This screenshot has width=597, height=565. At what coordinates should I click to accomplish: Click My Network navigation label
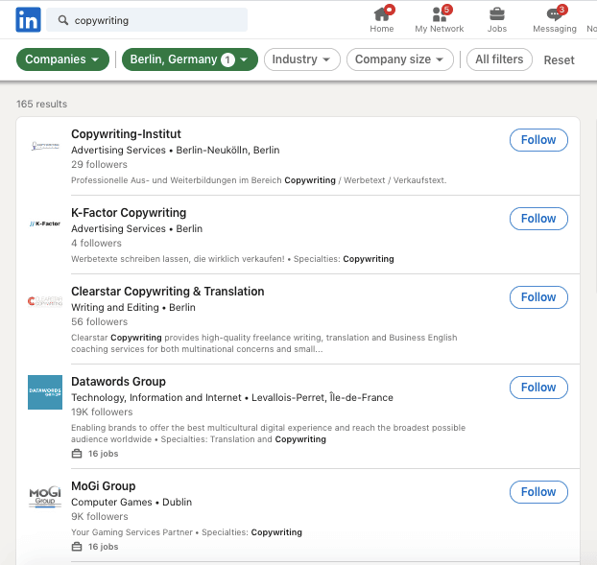(x=439, y=29)
